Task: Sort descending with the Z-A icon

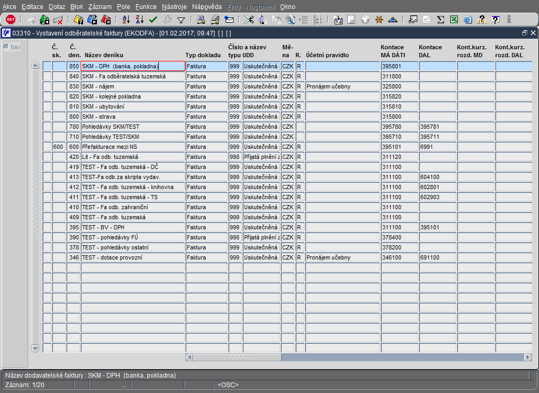Action: pyautogui.click(x=139, y=20)
